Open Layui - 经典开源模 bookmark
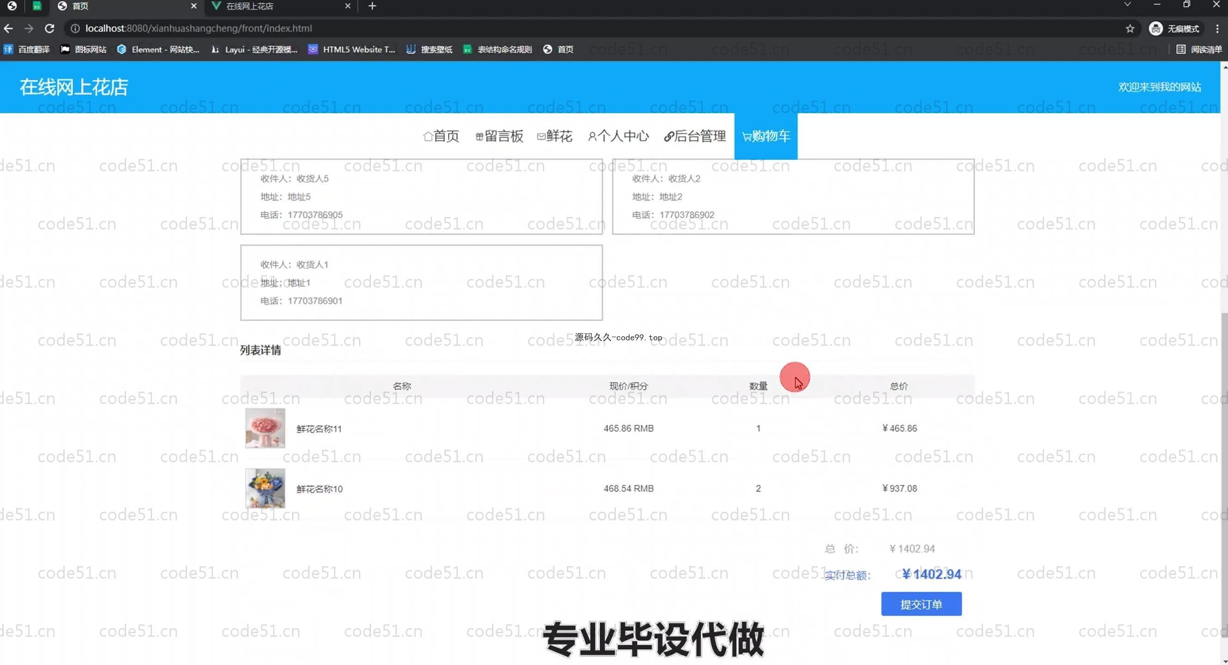This screenshot has height=665, width=1228. 254,49
